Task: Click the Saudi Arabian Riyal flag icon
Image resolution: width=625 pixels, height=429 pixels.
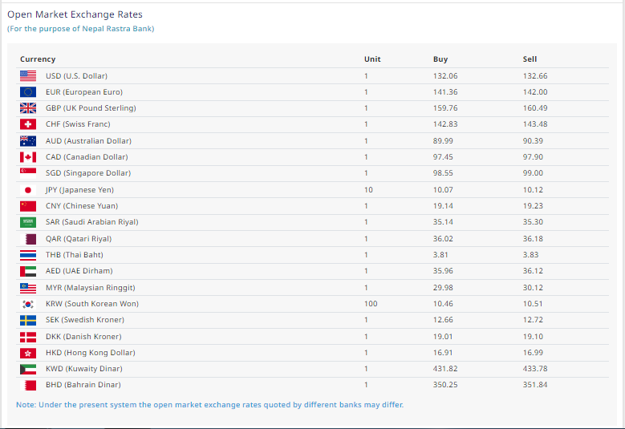Action: point(28,222)
